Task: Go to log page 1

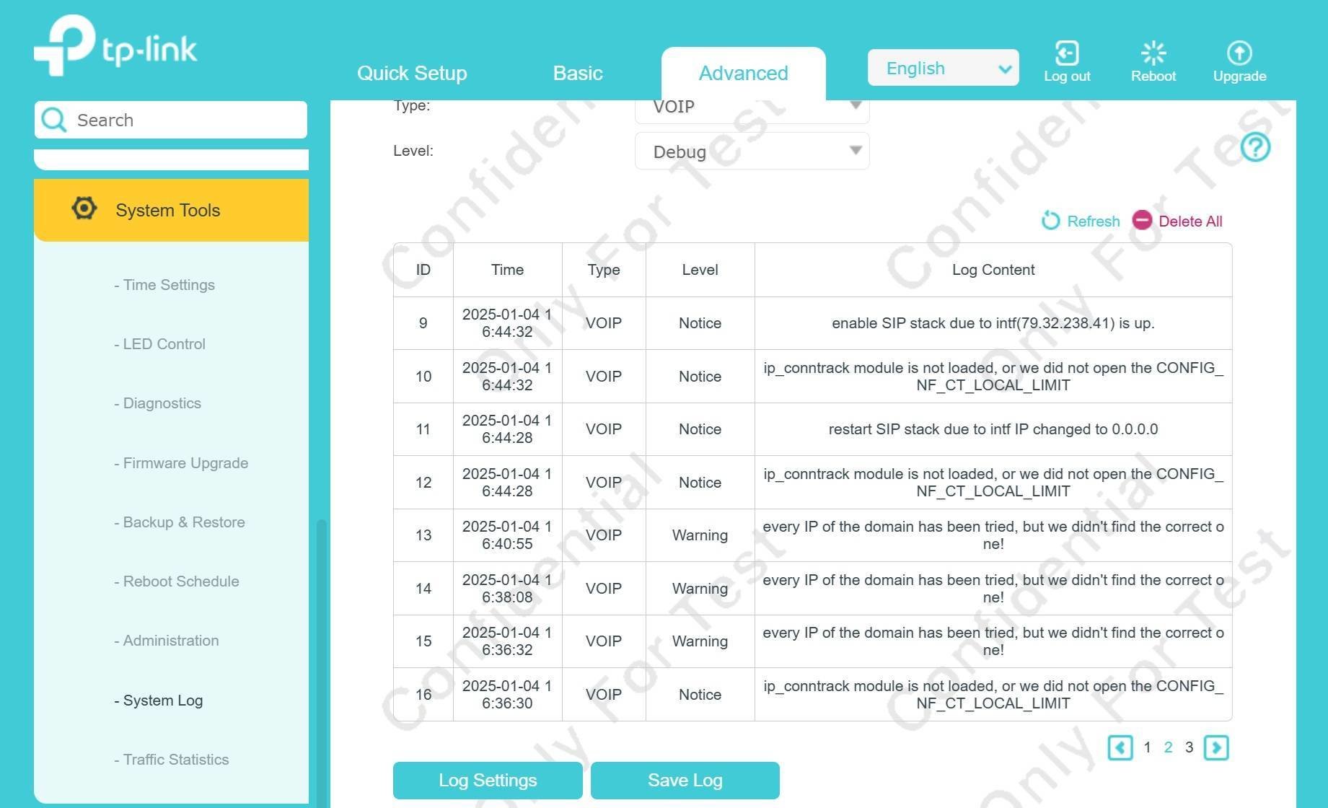Action: click(x=1147, y=747)
